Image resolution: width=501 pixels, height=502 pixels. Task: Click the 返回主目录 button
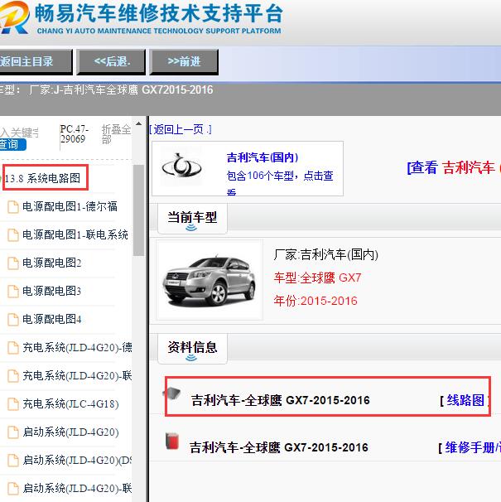(36, 61)
